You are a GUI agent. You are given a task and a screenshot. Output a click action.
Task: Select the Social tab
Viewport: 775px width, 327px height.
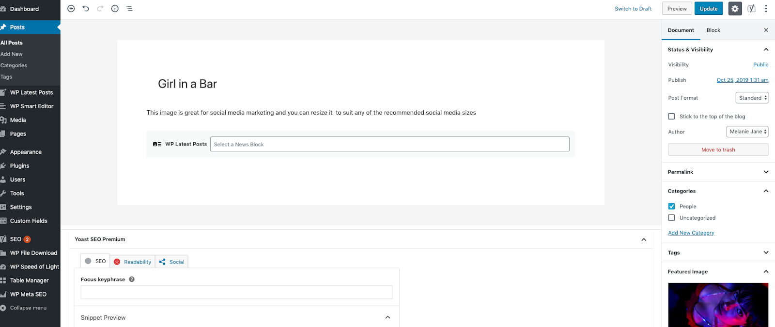tap(171, 262)
